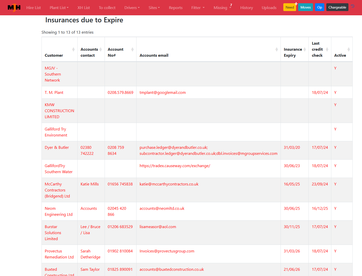Sort by Customer column arrows

(x=73, y=49)
